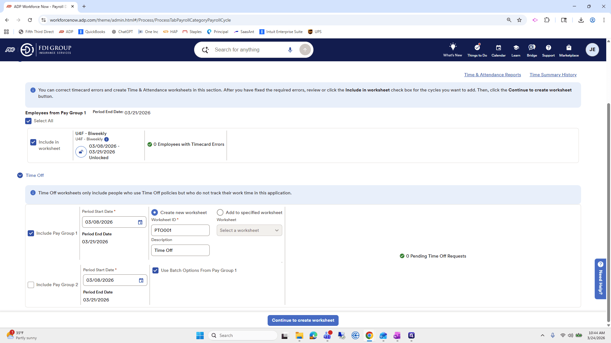Submit search with the arrow button
This screenshot has width=611, height=343.
click(x=305, y=50)
